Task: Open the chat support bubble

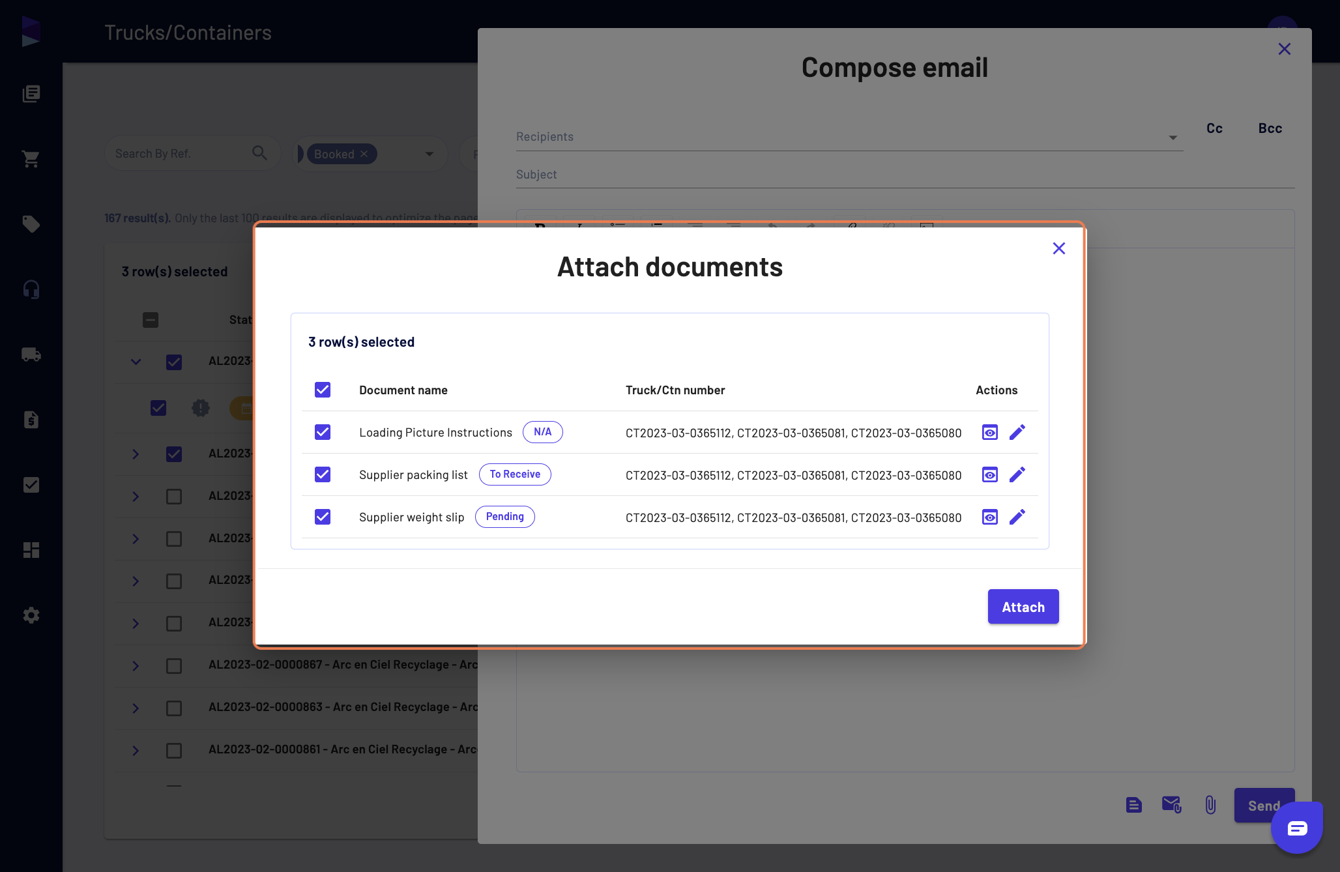Action: (x=1297, y=828)
